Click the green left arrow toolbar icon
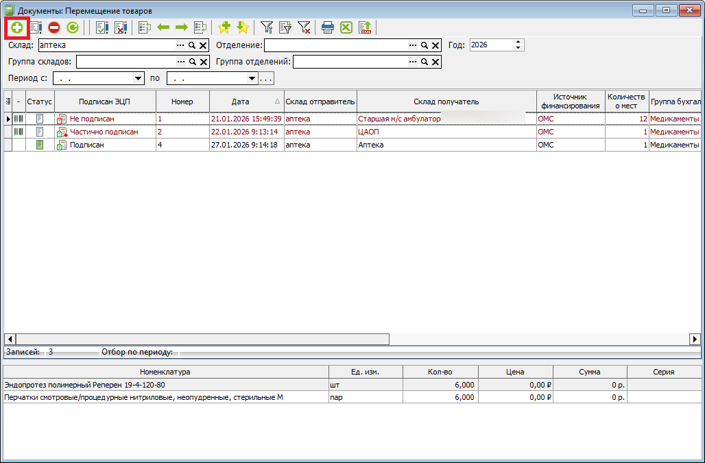 (163, 28)
